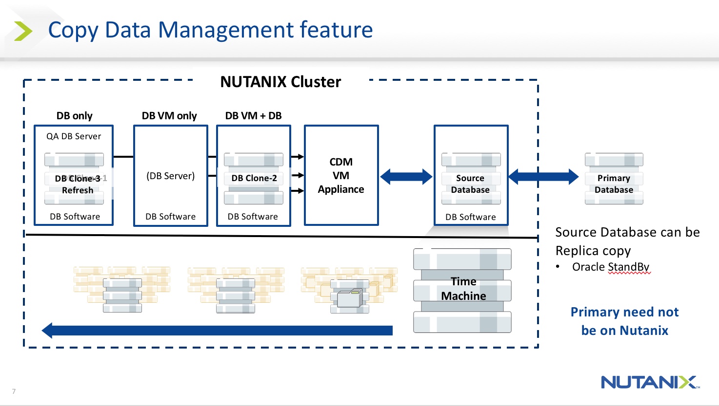Select the DB VM + DB column label

pos(253,116)
